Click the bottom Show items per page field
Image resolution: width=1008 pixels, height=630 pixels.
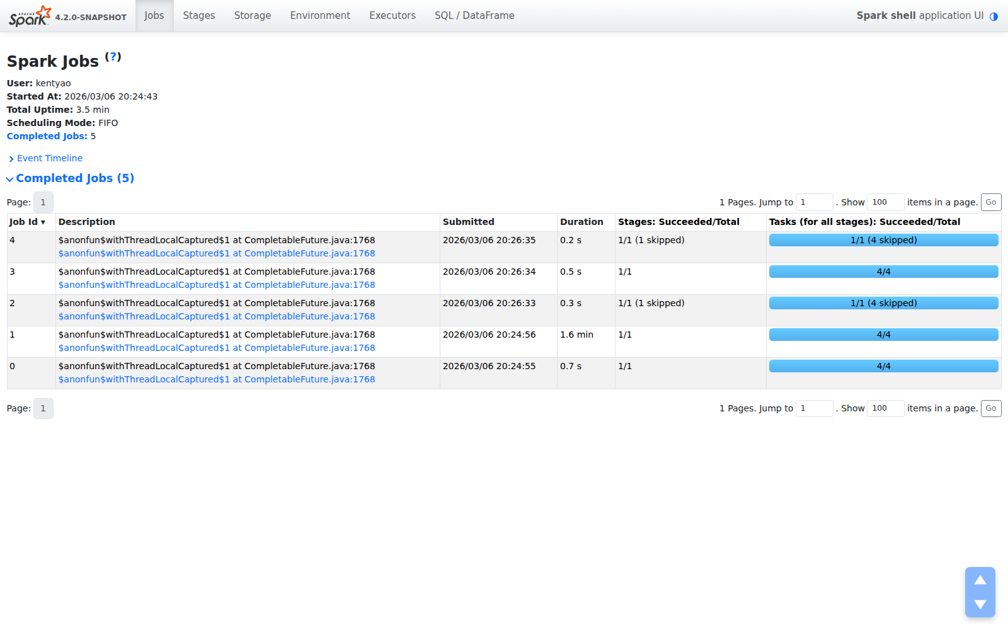pos(885,408)
